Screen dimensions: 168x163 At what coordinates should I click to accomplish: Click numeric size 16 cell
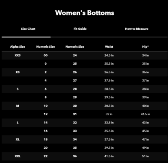click(x=46, y=131)
